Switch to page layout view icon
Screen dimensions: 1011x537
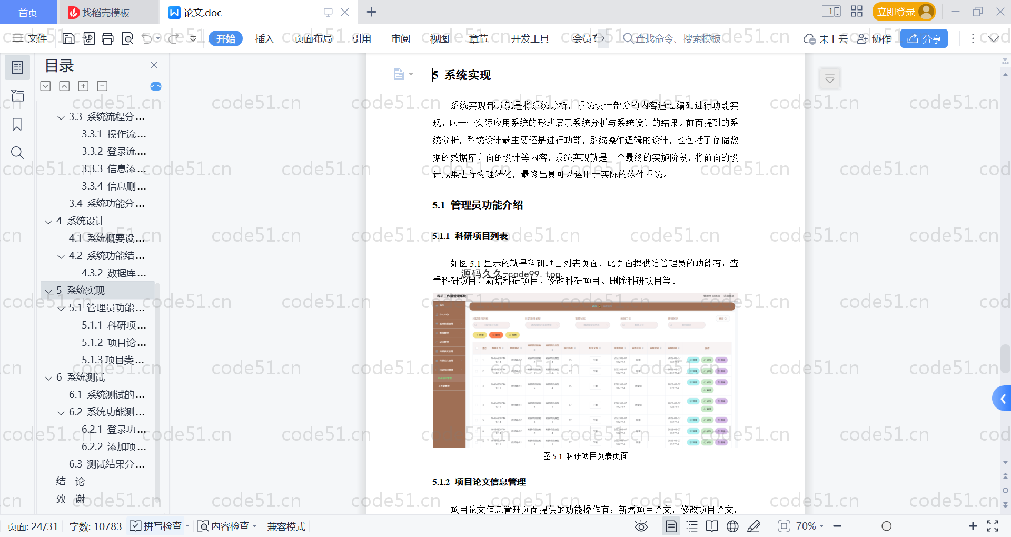coord(671,526)
